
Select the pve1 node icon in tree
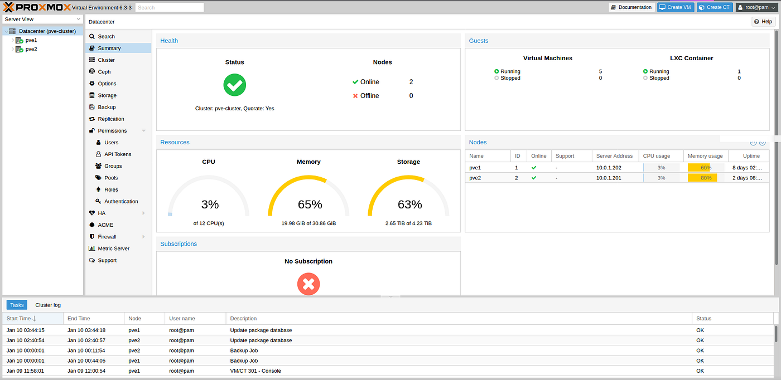pos(20,40)
